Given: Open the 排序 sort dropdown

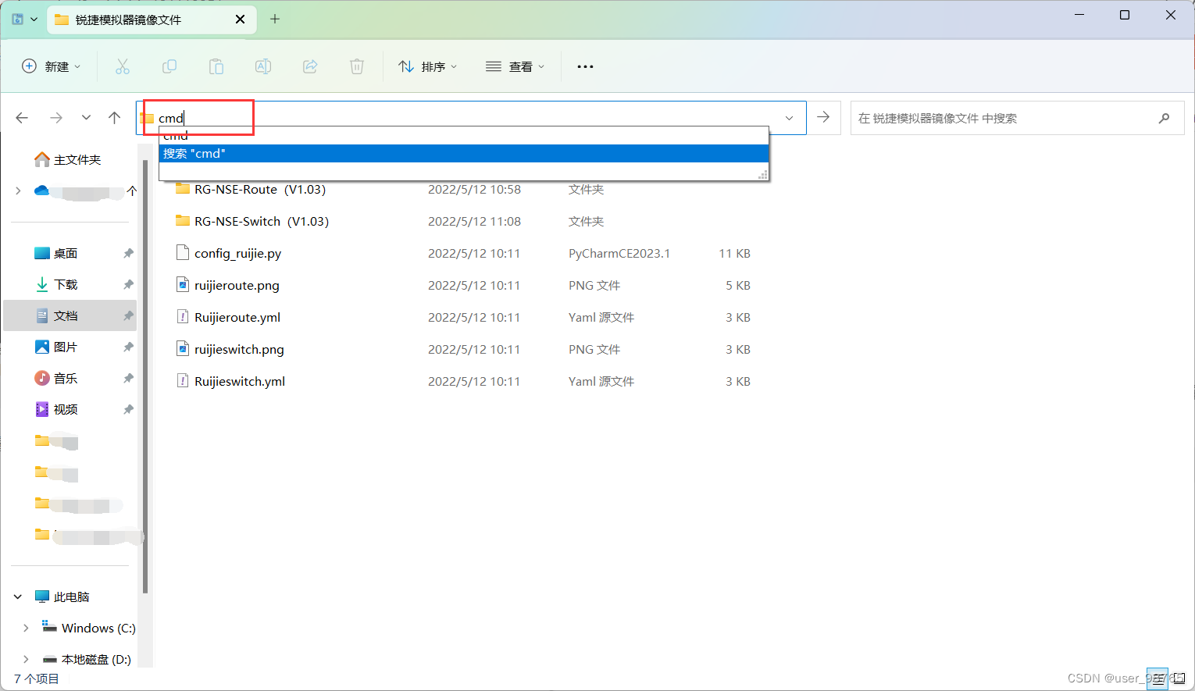Looking at the screenshot, I should pos(428,66).
